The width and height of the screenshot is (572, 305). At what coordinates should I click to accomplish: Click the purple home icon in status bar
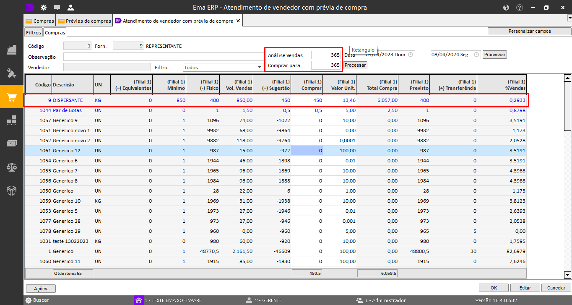[138, 300]
